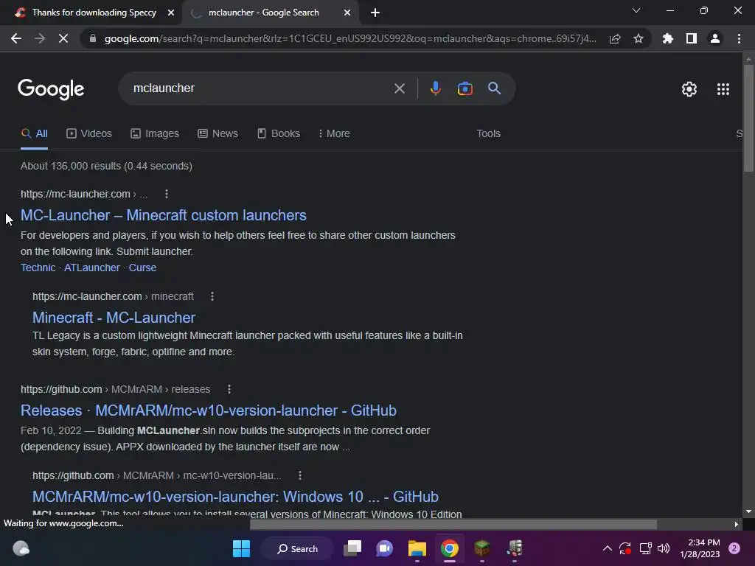
Task: Switch to Videos results
Action: click(x=89, y=134)
